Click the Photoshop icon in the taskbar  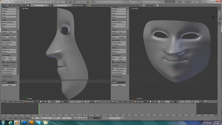click(24, 123)
